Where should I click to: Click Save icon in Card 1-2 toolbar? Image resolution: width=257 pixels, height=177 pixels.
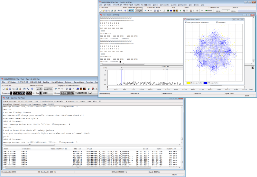click(10, 89)
